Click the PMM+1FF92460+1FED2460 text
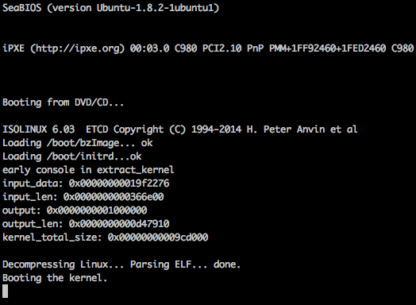This screenshot has width=416, height=305. click(x=327, y=48)
